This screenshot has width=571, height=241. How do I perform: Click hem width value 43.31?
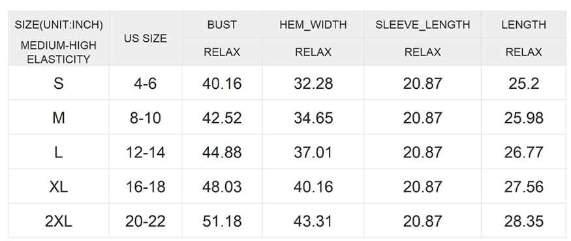click(x=313, y=221)
